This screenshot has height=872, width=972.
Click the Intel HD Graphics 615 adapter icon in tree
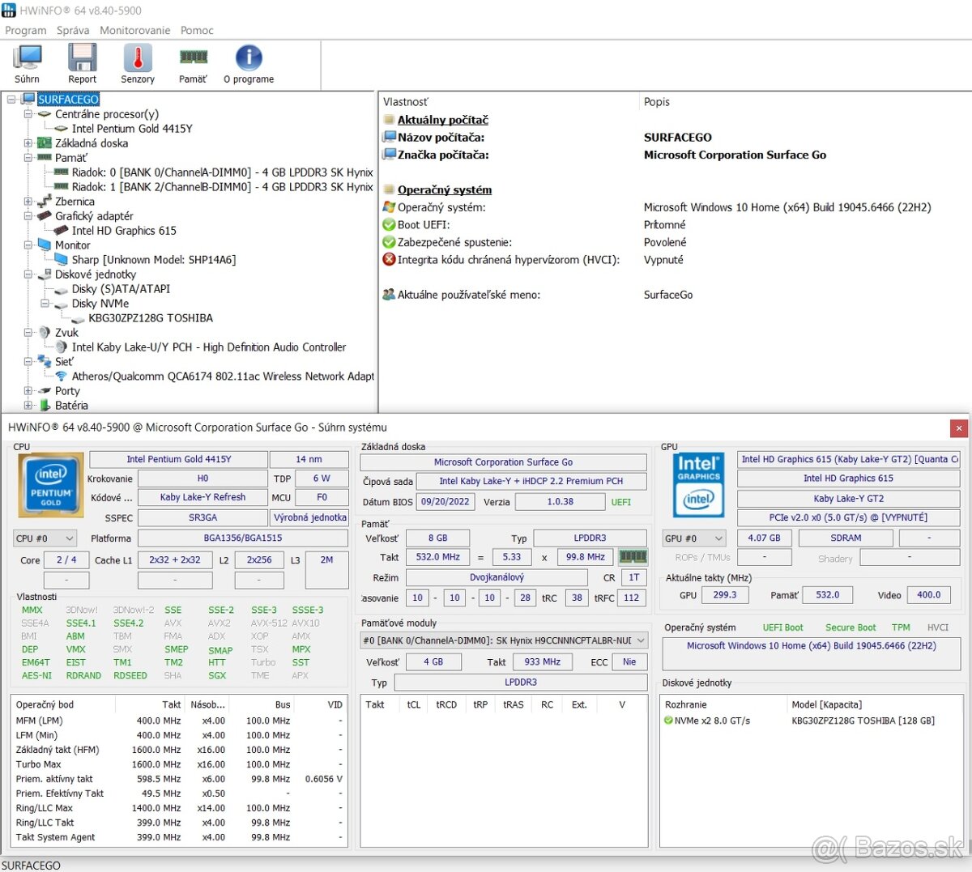62,231
